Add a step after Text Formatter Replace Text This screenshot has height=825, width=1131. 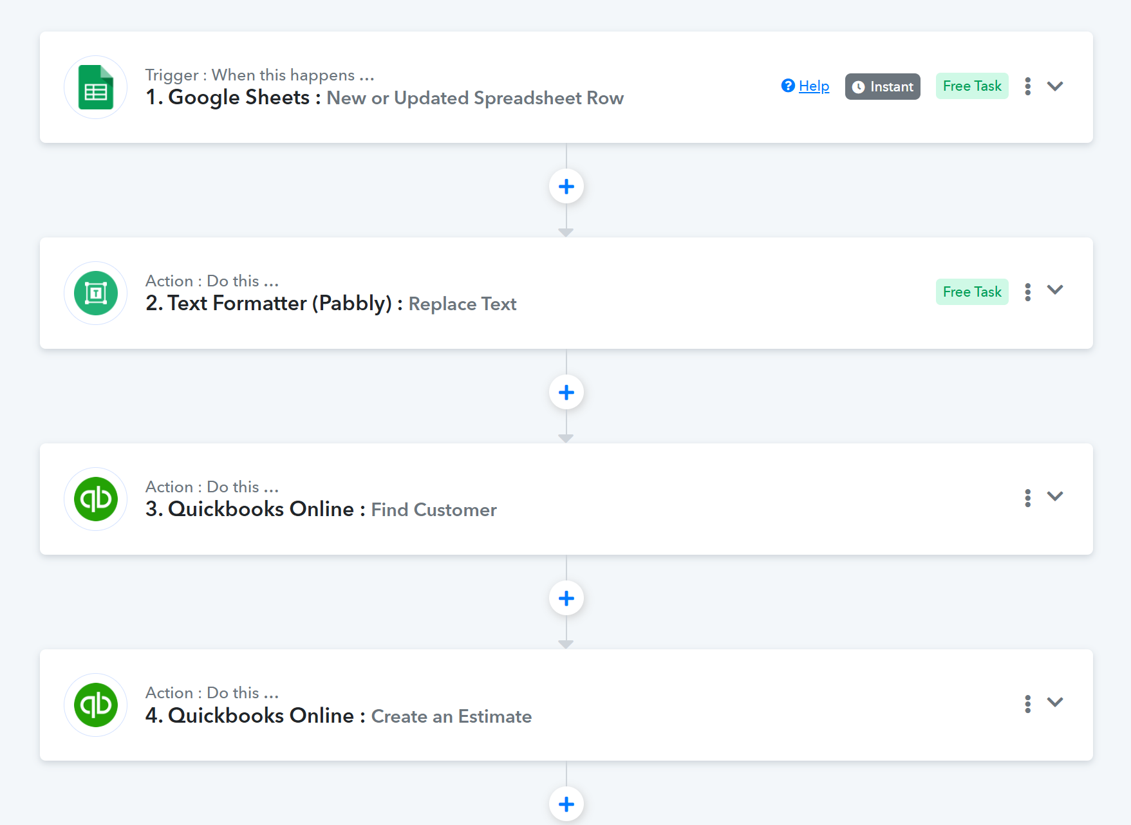566,393
